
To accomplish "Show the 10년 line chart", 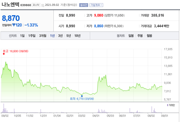I will click(77, 36).
